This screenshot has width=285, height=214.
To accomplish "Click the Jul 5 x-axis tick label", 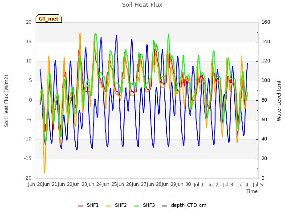I will pos(258,185).
